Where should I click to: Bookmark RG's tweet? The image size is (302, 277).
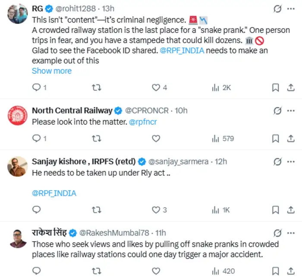click(x=275, y=88)
